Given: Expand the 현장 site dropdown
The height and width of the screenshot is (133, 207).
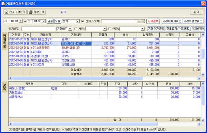Looking at the screenshot, I should (x=142, y=29).
